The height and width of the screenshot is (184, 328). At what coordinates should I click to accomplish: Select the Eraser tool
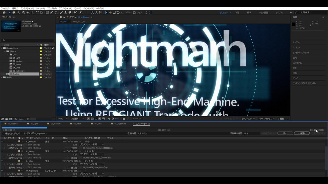tap(70, 13)
